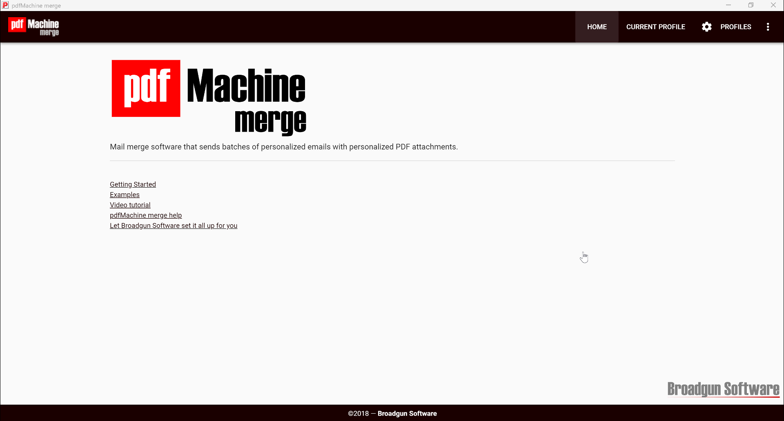Click the pdfMachine merge logo in header

(x=33, y=27)
